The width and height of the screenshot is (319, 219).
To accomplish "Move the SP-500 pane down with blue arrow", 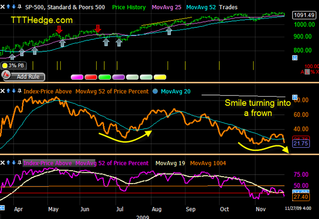I will tap(13, 6).
